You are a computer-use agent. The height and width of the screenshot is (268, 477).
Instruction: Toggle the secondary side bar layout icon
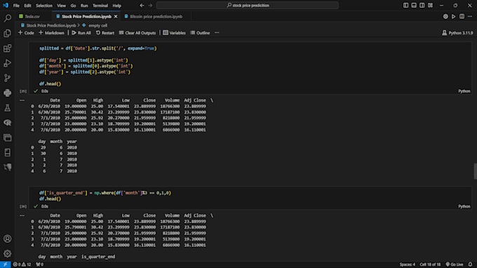[x=422, y=5]
